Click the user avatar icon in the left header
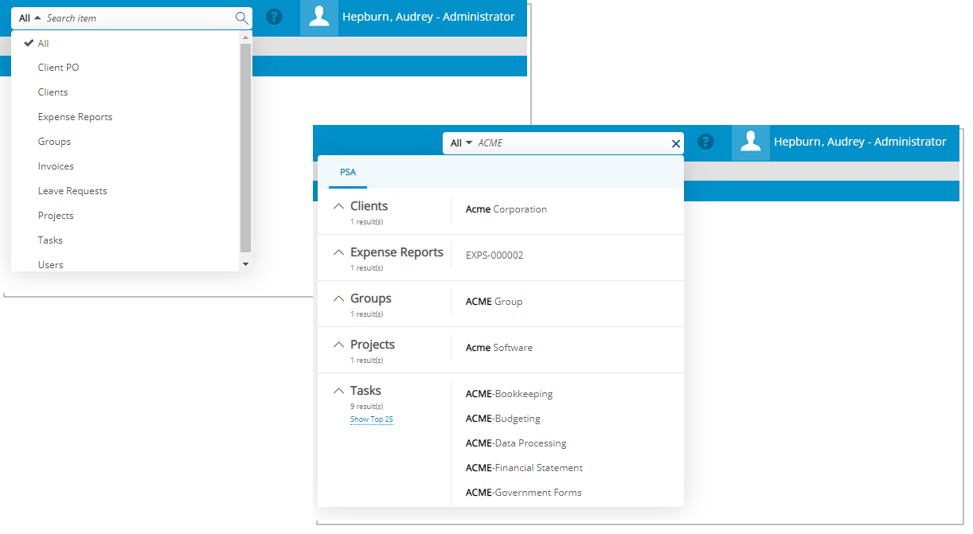The height and width of the screenshot is (534, 973). [319, 18]
